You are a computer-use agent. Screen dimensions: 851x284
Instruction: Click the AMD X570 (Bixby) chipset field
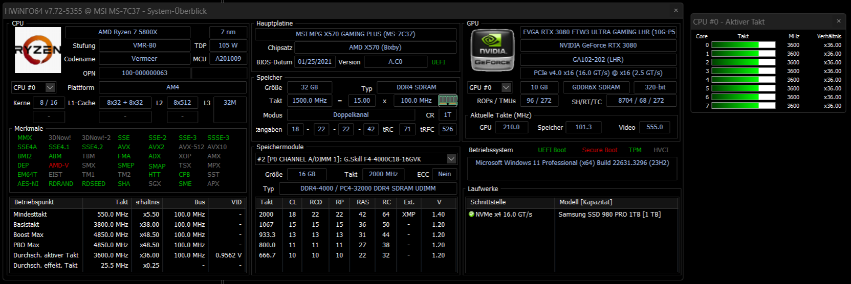tap(375, 47)
